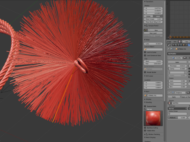Click the 3D Cursor Y location field
190x142 pixels.
coord(153,85)
